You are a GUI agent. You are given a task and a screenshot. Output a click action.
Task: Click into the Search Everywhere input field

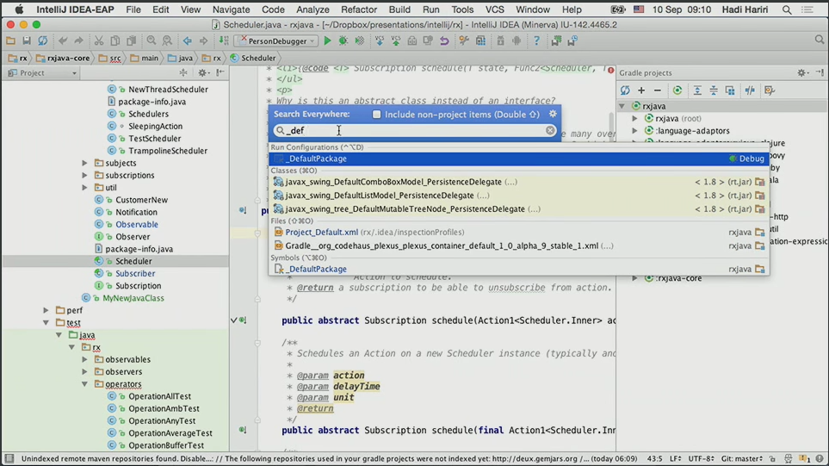pos(413,131)
